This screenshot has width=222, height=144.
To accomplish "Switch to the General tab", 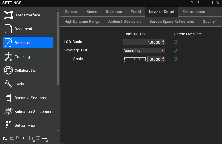I will click(x=72, y=12).
